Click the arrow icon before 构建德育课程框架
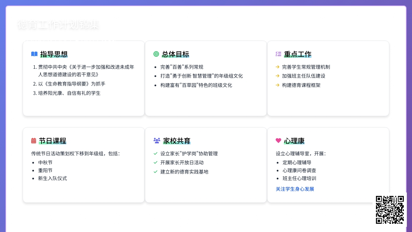 click(277, 85)
